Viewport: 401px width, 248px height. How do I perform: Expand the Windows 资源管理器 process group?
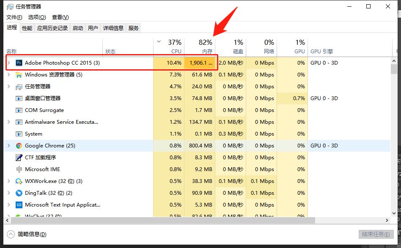click(9, 75)
